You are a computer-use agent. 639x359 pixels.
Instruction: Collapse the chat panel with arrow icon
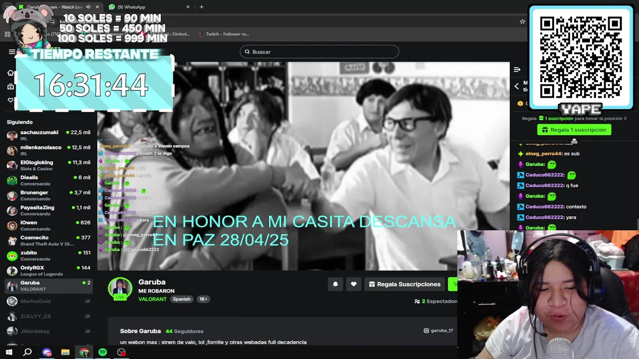(x=517, y=70)
